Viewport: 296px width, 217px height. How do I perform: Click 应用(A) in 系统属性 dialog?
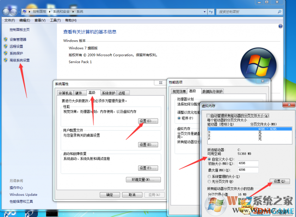[154, 195]
